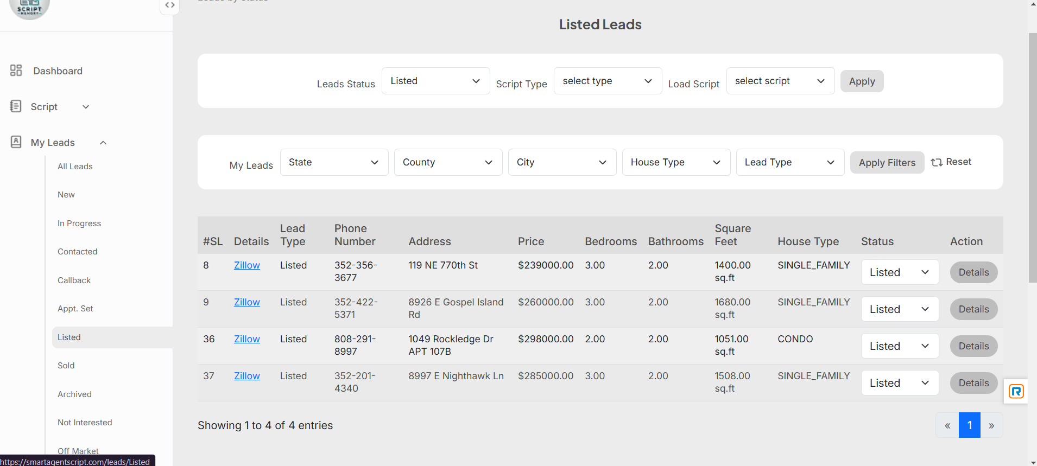Click 'Showing 1 to 4 of 4 entries'
Viewport: 1037px width, 466px height.
click(265, 425)
